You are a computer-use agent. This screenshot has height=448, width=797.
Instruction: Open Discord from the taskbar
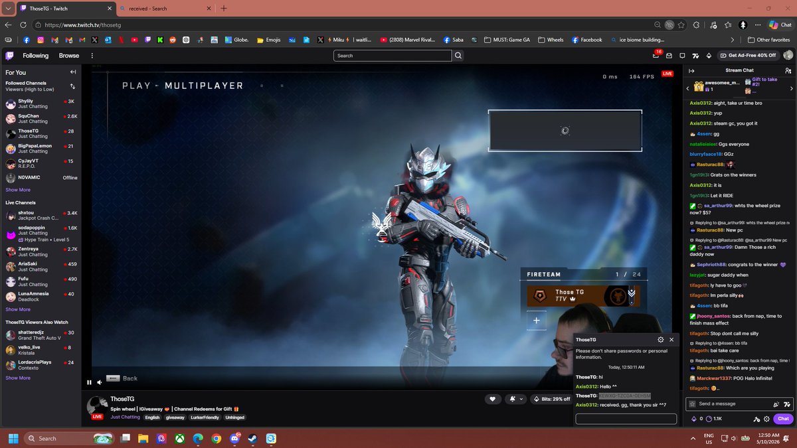tap(235, 439)
